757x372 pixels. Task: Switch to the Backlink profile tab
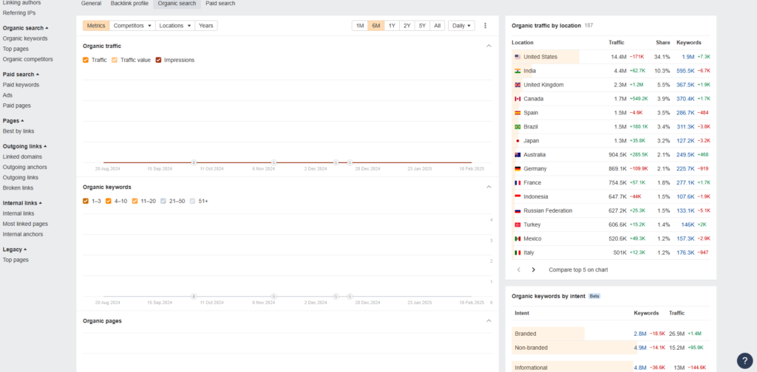coord(129,4)
